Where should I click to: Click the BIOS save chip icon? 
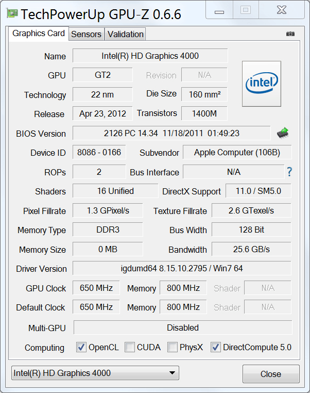click(283, 133)
